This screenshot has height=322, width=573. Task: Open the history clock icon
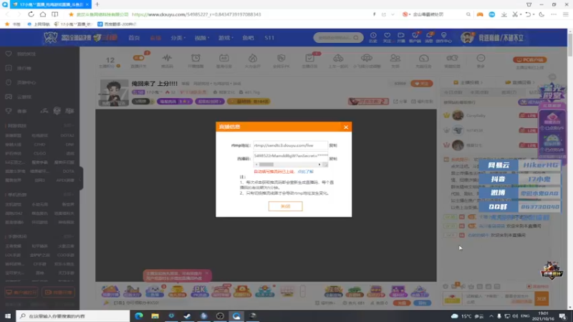[x=373, y=38]
